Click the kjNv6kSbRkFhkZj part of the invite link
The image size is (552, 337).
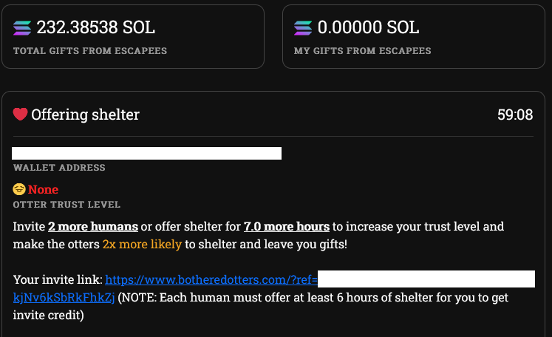coord(64,298)
